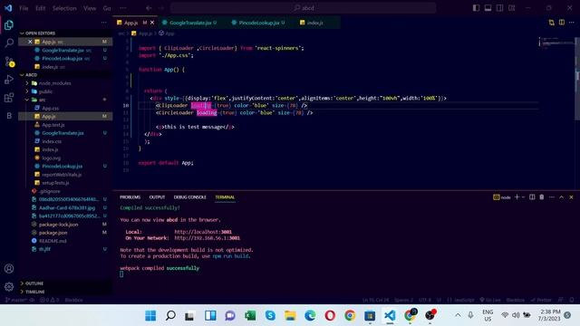Open File Explorer from the taskbar
Screen dimensions: 580x326
pyautogui.click(x=290, y=315)
